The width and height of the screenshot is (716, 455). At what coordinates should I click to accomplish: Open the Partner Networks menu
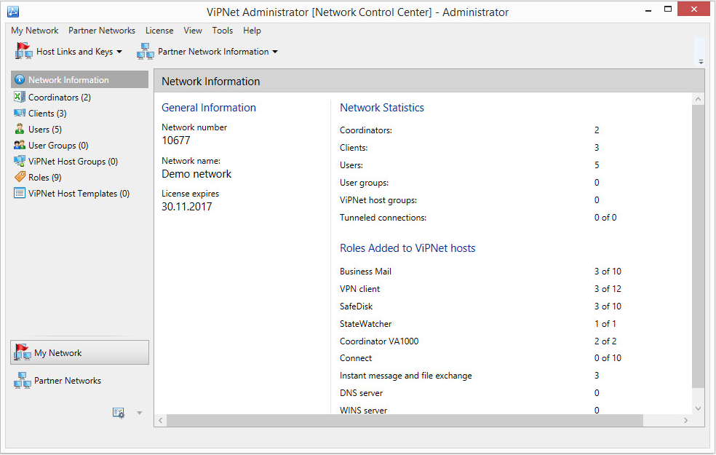pos(101,31)
